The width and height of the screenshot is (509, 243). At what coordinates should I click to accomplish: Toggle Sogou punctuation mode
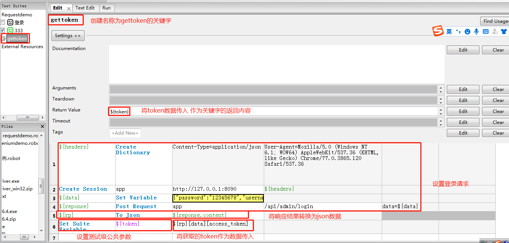[458, 31]
